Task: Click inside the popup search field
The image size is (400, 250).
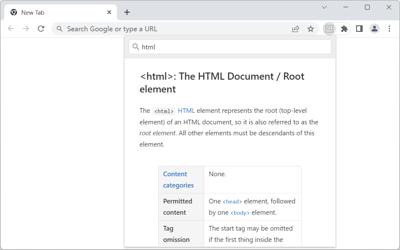Action: [x=219, y=47]
